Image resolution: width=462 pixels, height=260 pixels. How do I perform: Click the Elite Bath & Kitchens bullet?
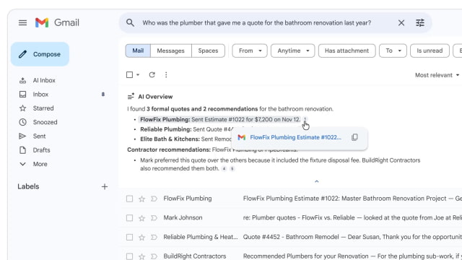pyautogui.click(x=186, y=139)
